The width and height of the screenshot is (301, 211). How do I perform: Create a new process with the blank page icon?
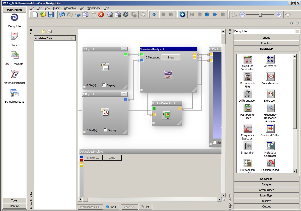pyautogui.click(x=35, y=15)
